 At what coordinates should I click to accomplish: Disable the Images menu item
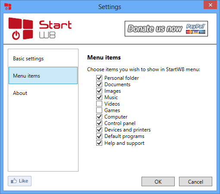(x=99, y=91)
